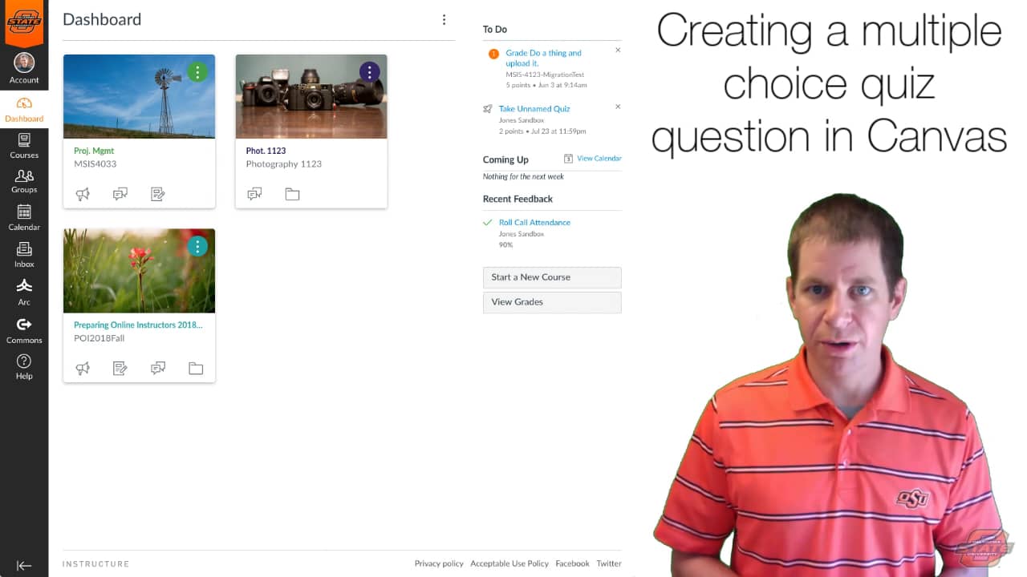Screen dimensions: 1027x577
Task: Open Help in the sidebar
Action: click(24, 367)
